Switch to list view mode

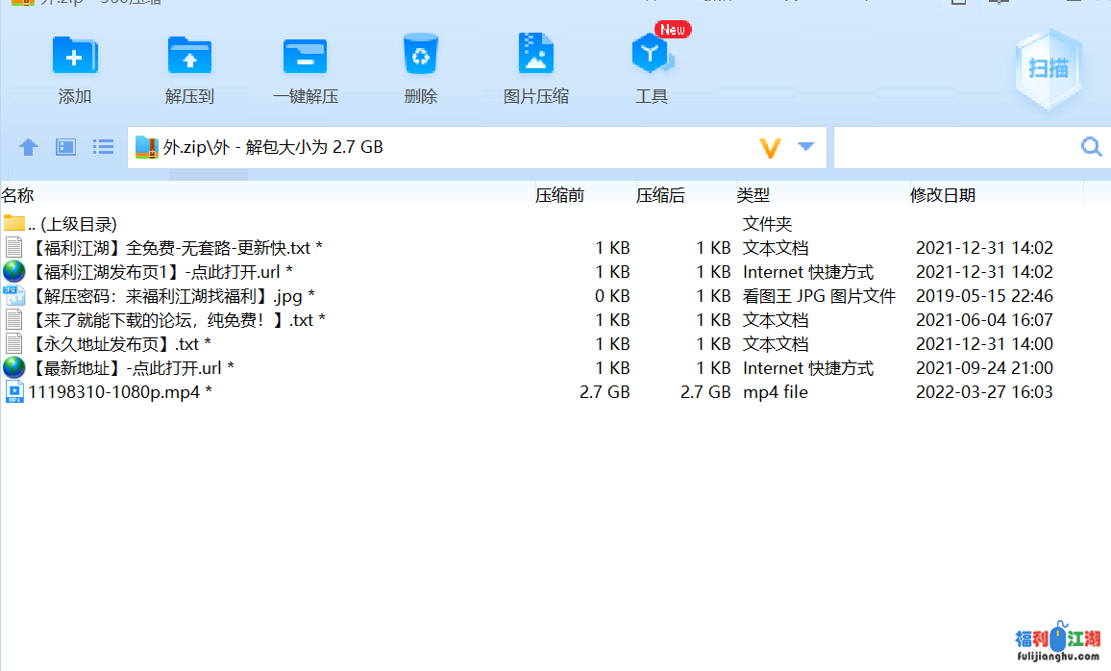click(x=102, y=146)
